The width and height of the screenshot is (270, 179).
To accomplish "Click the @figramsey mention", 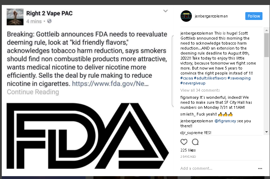I will 225,121.
